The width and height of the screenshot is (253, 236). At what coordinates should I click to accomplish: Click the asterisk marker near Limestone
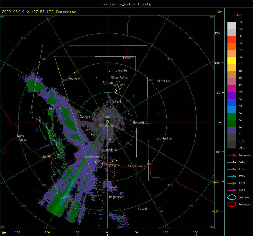point(53,106)
